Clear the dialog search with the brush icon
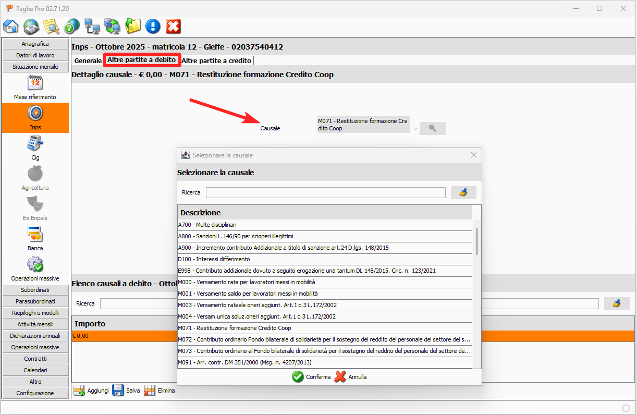 [463, 192]
